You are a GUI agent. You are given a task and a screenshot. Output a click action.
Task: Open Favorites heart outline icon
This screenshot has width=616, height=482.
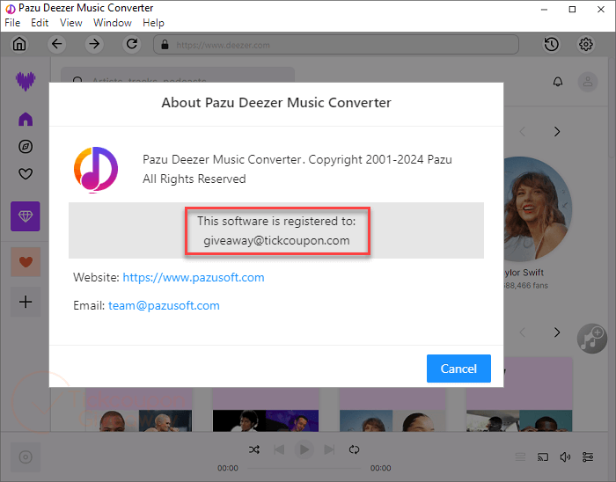(26, 173)
